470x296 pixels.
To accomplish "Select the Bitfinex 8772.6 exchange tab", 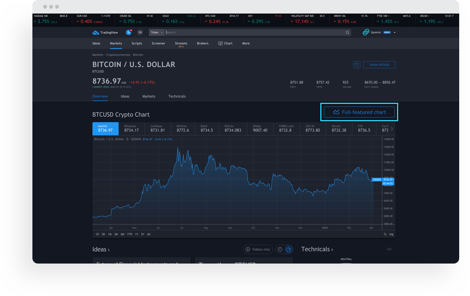I will pyautogui.click(x=183, y=129).
